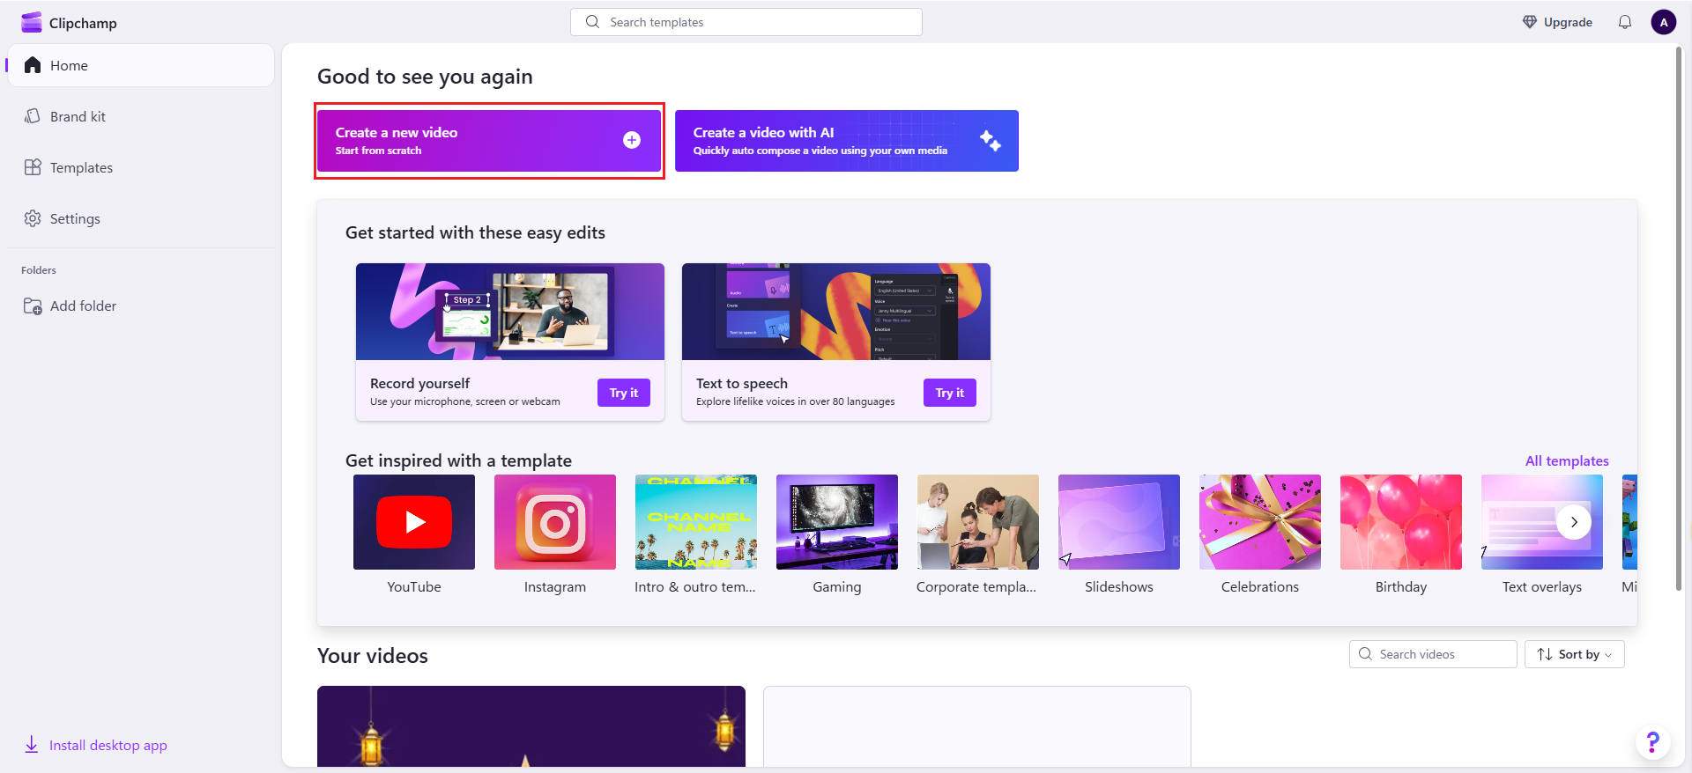
Task: Click the Install desktop app download icon
Action: click(x=31, y=745)
